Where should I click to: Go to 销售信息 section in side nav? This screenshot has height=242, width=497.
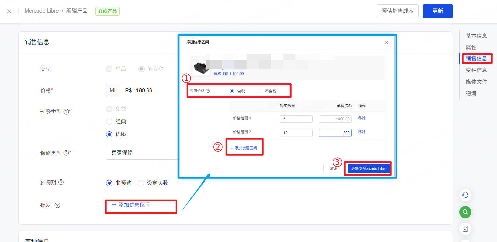coord(476,58)
